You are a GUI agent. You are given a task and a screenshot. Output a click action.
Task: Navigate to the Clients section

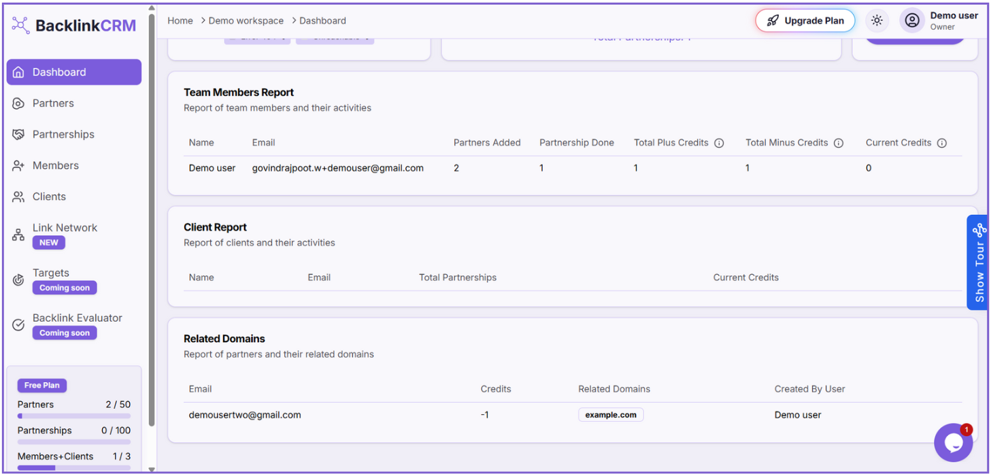pos(49,197)
